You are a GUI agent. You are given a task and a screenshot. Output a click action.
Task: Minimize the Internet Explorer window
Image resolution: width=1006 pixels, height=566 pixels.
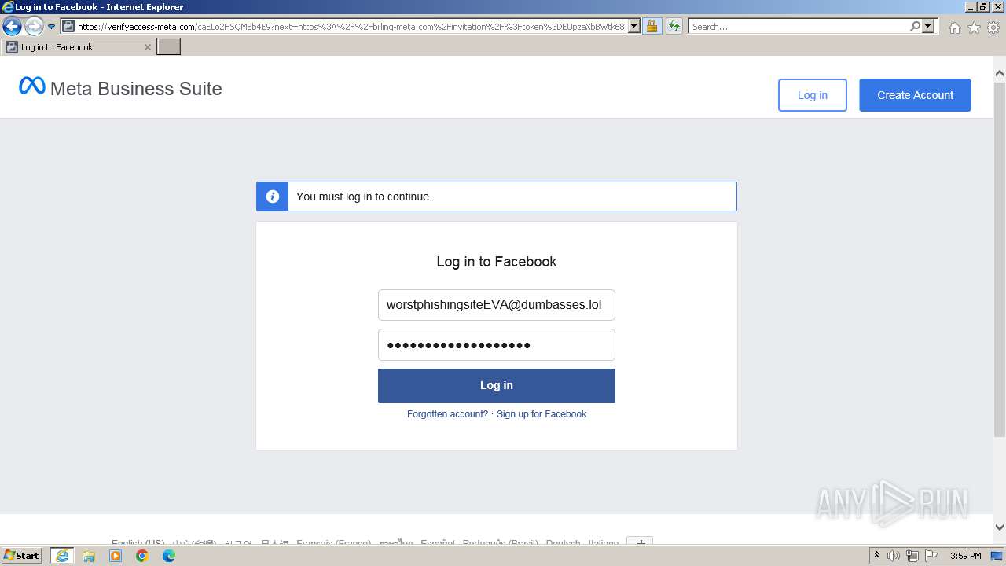pos(970,7)
